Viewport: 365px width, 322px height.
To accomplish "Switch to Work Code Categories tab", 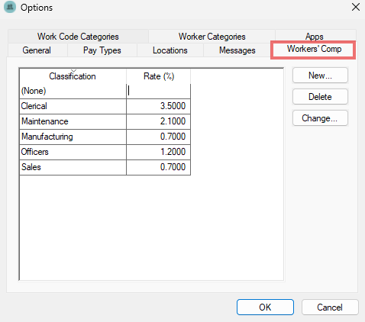I will 78,37.
